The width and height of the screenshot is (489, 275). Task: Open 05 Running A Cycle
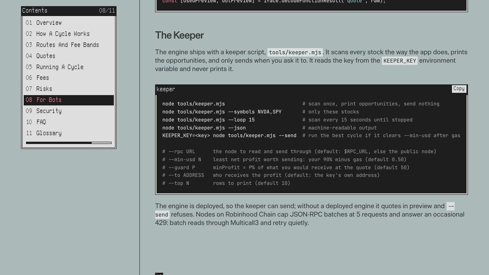[x=68, y=67]
